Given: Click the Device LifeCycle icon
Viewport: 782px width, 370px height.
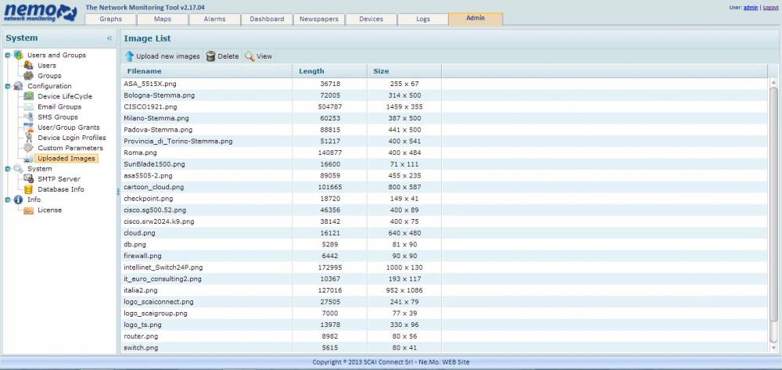Looking at the screenshot, I should (x=28, y=96).
